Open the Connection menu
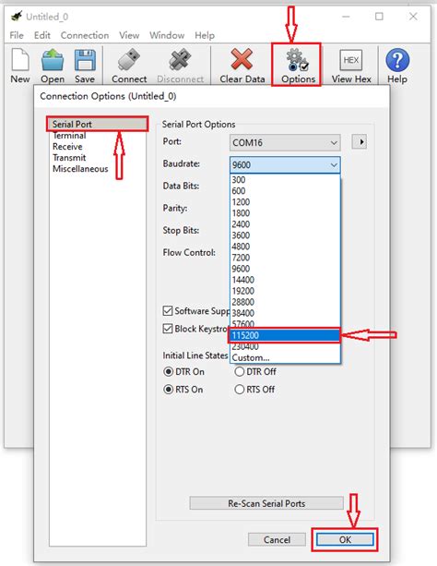437x566 pixels. [x=85, y=35]
